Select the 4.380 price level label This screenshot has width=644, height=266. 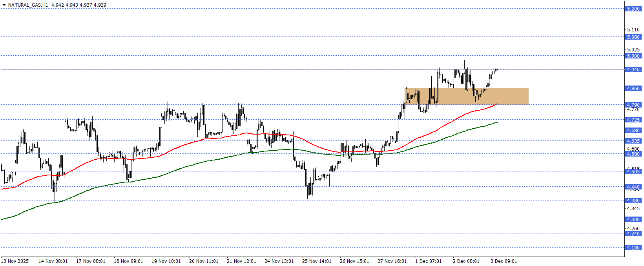pos(633,200)
